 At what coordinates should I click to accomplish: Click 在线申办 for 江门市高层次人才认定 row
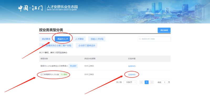point(132,74)
